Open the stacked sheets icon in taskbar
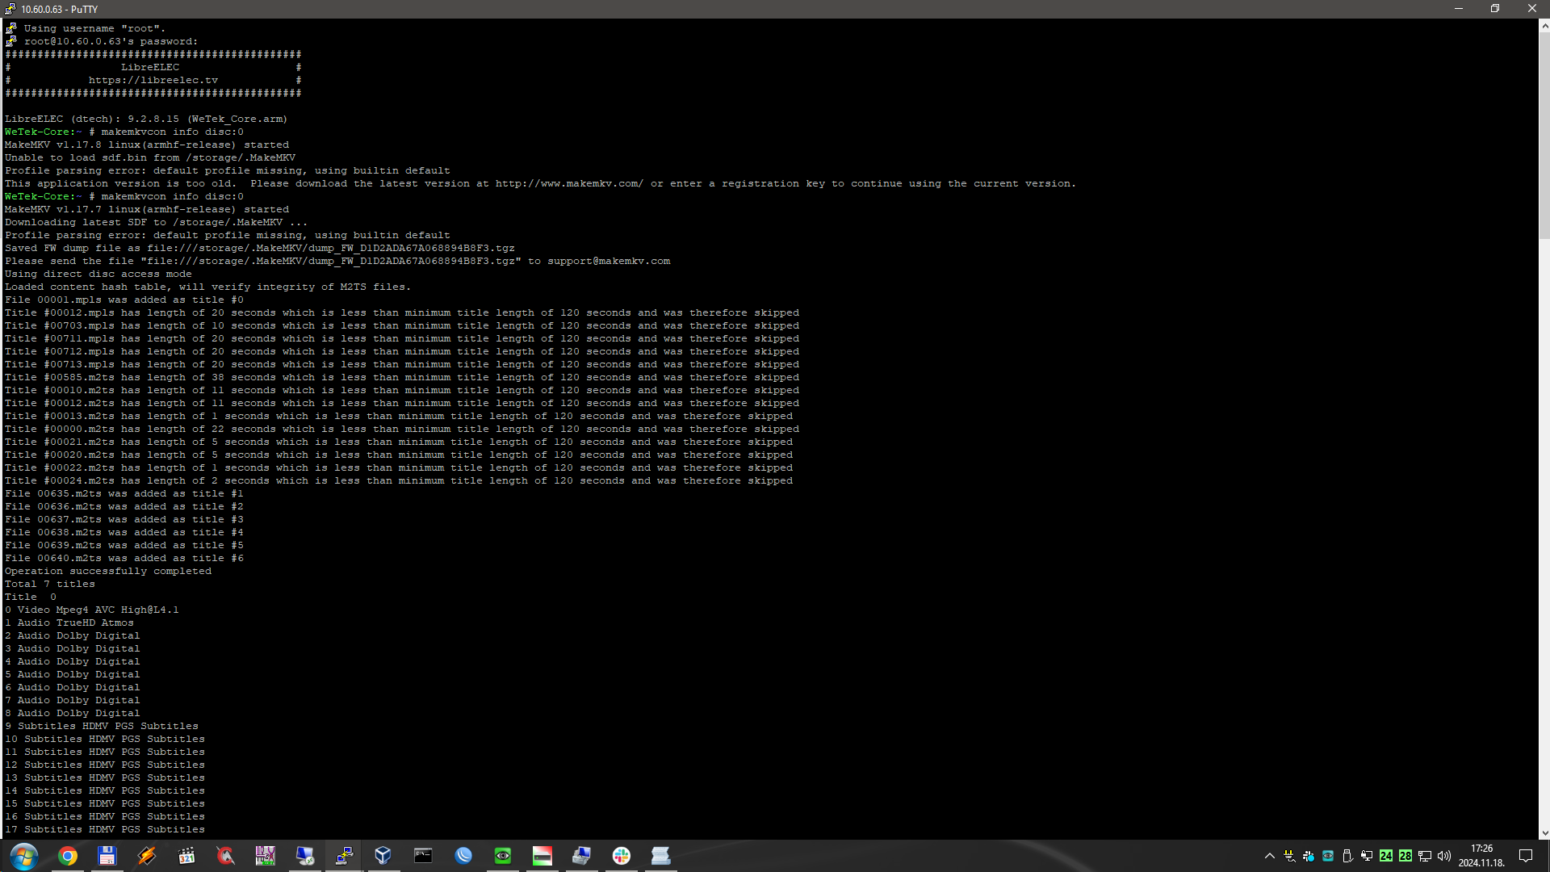The width and height of the screenshot is (1550, 872). point(660,856)
